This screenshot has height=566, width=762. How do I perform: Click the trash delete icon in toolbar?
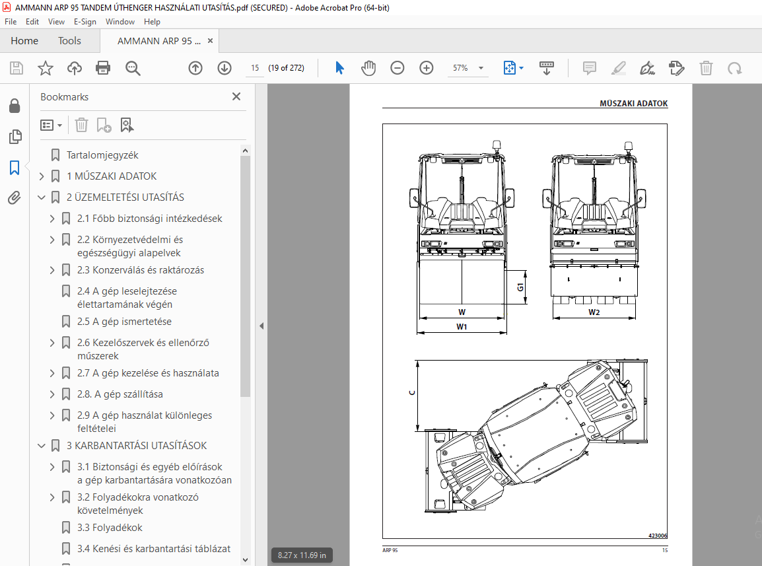coord(706,68)
